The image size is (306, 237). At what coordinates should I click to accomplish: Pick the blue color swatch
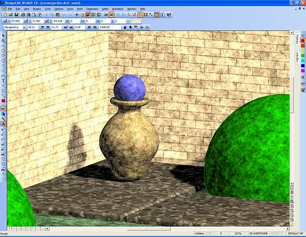coord(303,66)
